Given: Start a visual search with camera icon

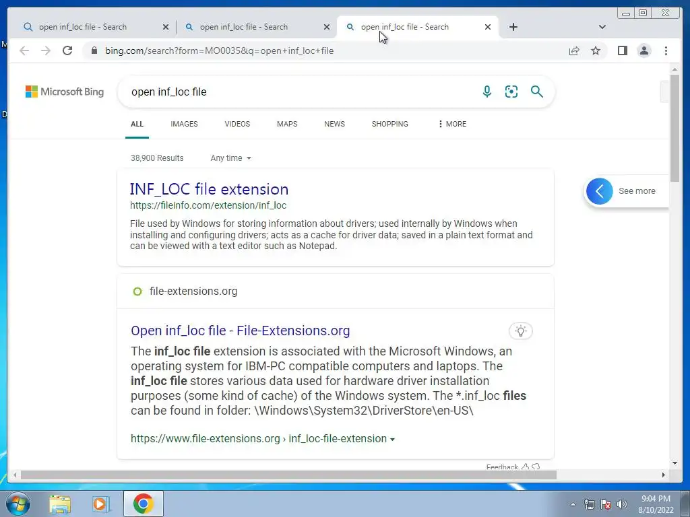Looking at the screenshot, I should click(x=511, y=92).
